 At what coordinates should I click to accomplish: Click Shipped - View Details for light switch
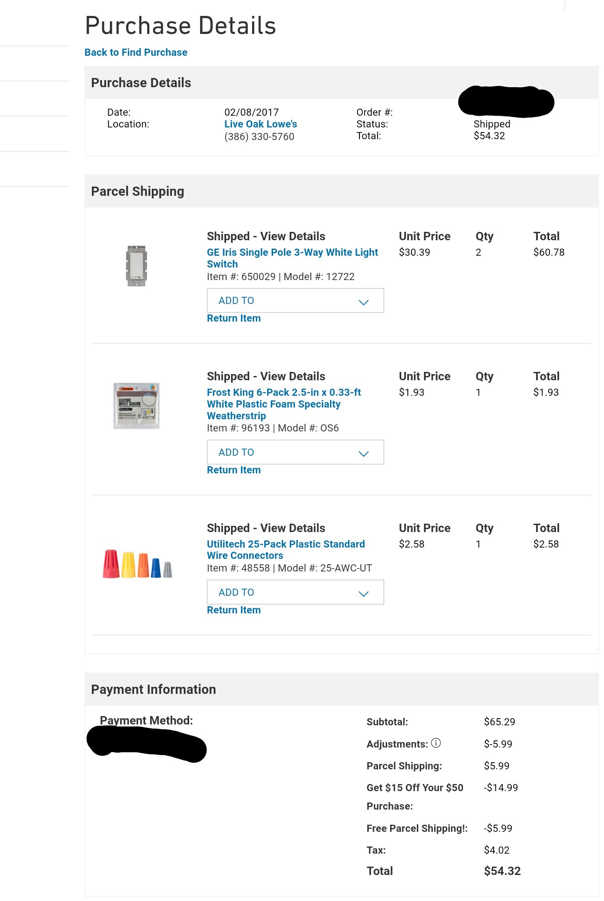coord(266,236)
